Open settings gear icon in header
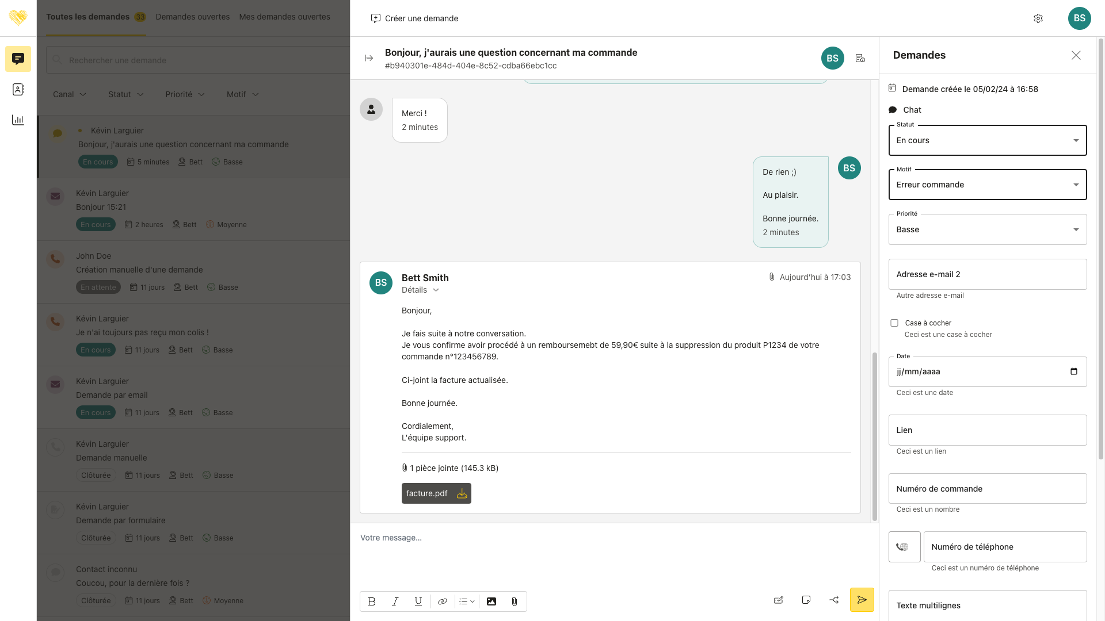1105x621 pixels. 1038,18
